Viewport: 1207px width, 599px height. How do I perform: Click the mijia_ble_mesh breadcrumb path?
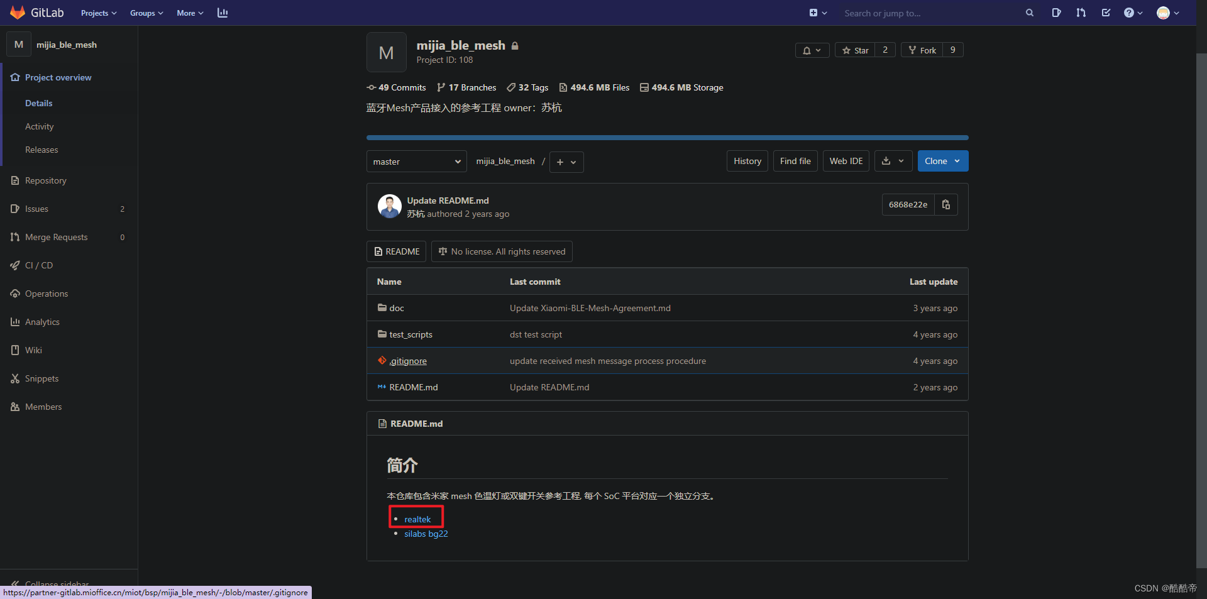point(505,162)
